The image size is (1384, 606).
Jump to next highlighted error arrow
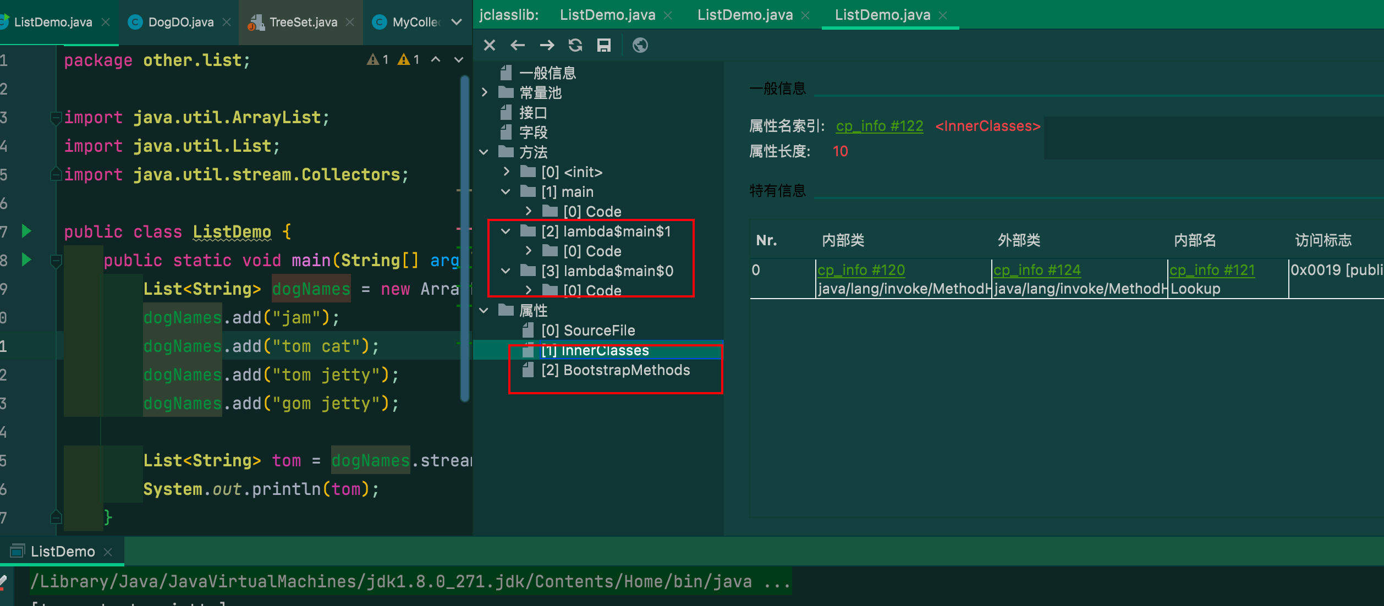[x=459, y=59]
